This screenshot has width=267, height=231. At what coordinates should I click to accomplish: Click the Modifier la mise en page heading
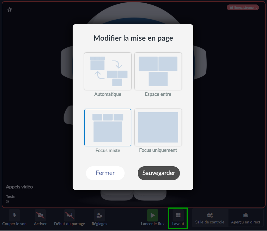[133, 38]
